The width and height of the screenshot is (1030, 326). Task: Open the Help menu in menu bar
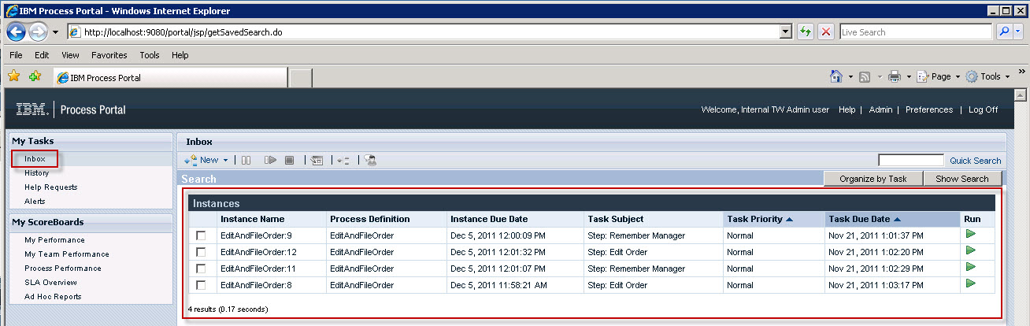pyautogui.click(x=180, y=55)
